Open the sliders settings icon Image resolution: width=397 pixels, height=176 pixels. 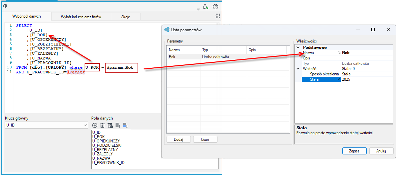click(218, 16)
